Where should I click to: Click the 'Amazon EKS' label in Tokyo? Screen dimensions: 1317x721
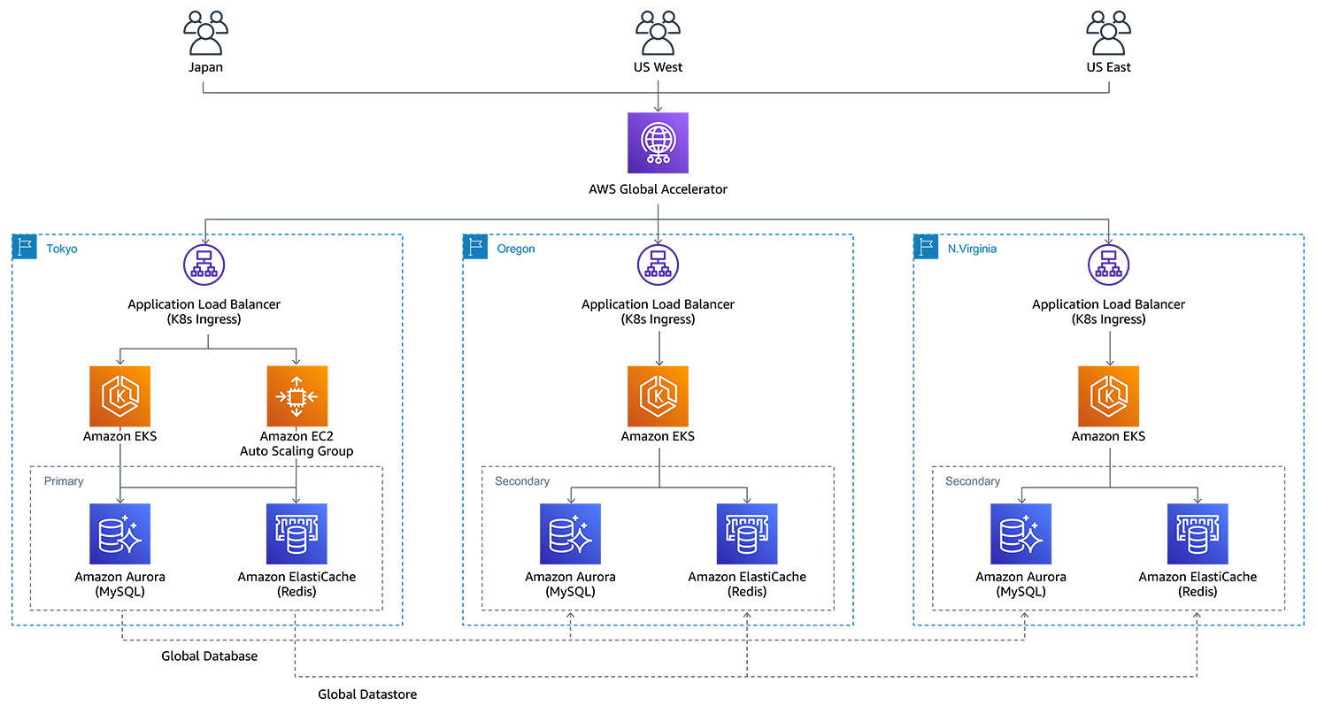119,436
